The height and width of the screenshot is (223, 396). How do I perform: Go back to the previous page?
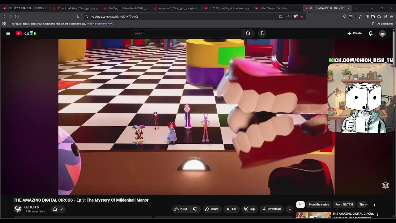click(4, 16)
